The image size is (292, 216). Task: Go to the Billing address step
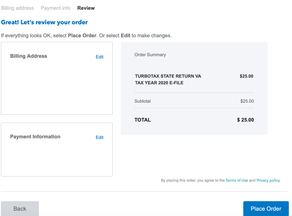pyautogui.click(x=17, y=8)
